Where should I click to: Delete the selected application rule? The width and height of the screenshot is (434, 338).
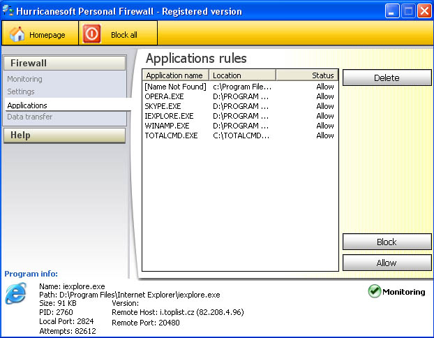[387, 78]
